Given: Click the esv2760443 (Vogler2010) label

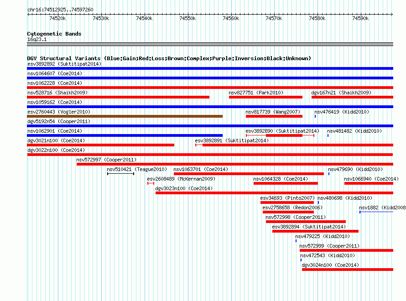Looking at the screenshot, I should pyautogui.click(x=59, y=112).
